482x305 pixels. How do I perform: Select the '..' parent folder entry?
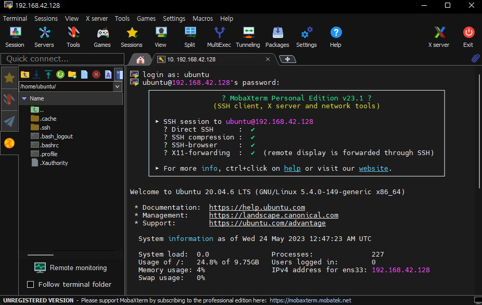tap(37, 110)
